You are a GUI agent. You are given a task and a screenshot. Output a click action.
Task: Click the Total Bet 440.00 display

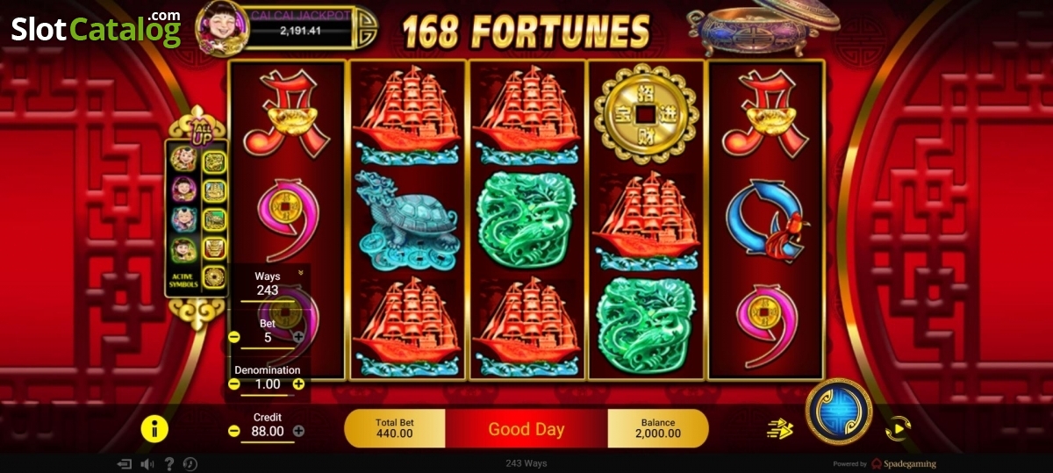click(395, 428)
